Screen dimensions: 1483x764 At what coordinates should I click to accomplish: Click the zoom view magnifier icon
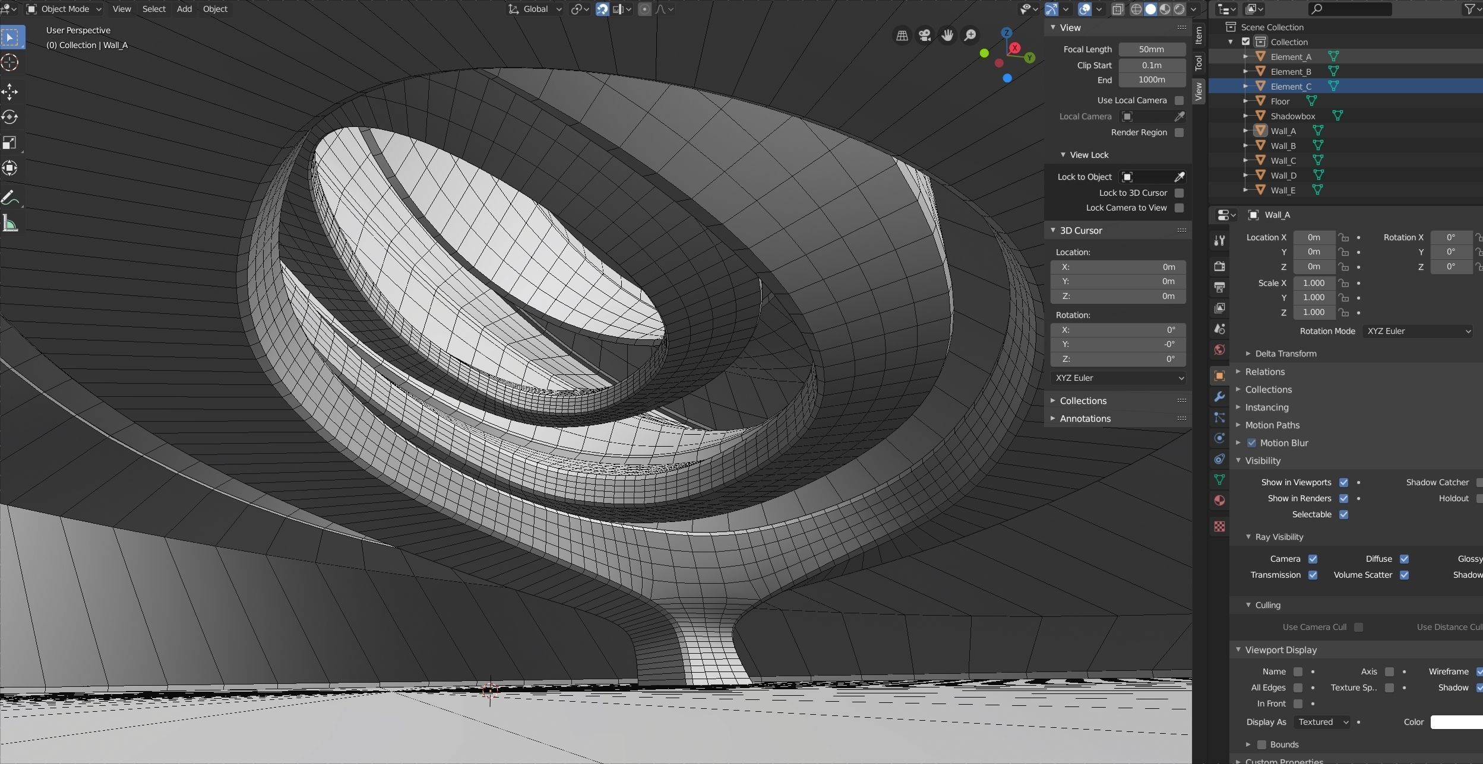(970, 36)
